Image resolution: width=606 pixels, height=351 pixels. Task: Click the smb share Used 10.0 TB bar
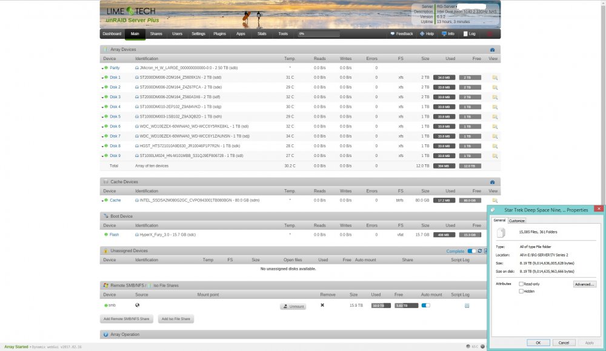tap(381, 306)
